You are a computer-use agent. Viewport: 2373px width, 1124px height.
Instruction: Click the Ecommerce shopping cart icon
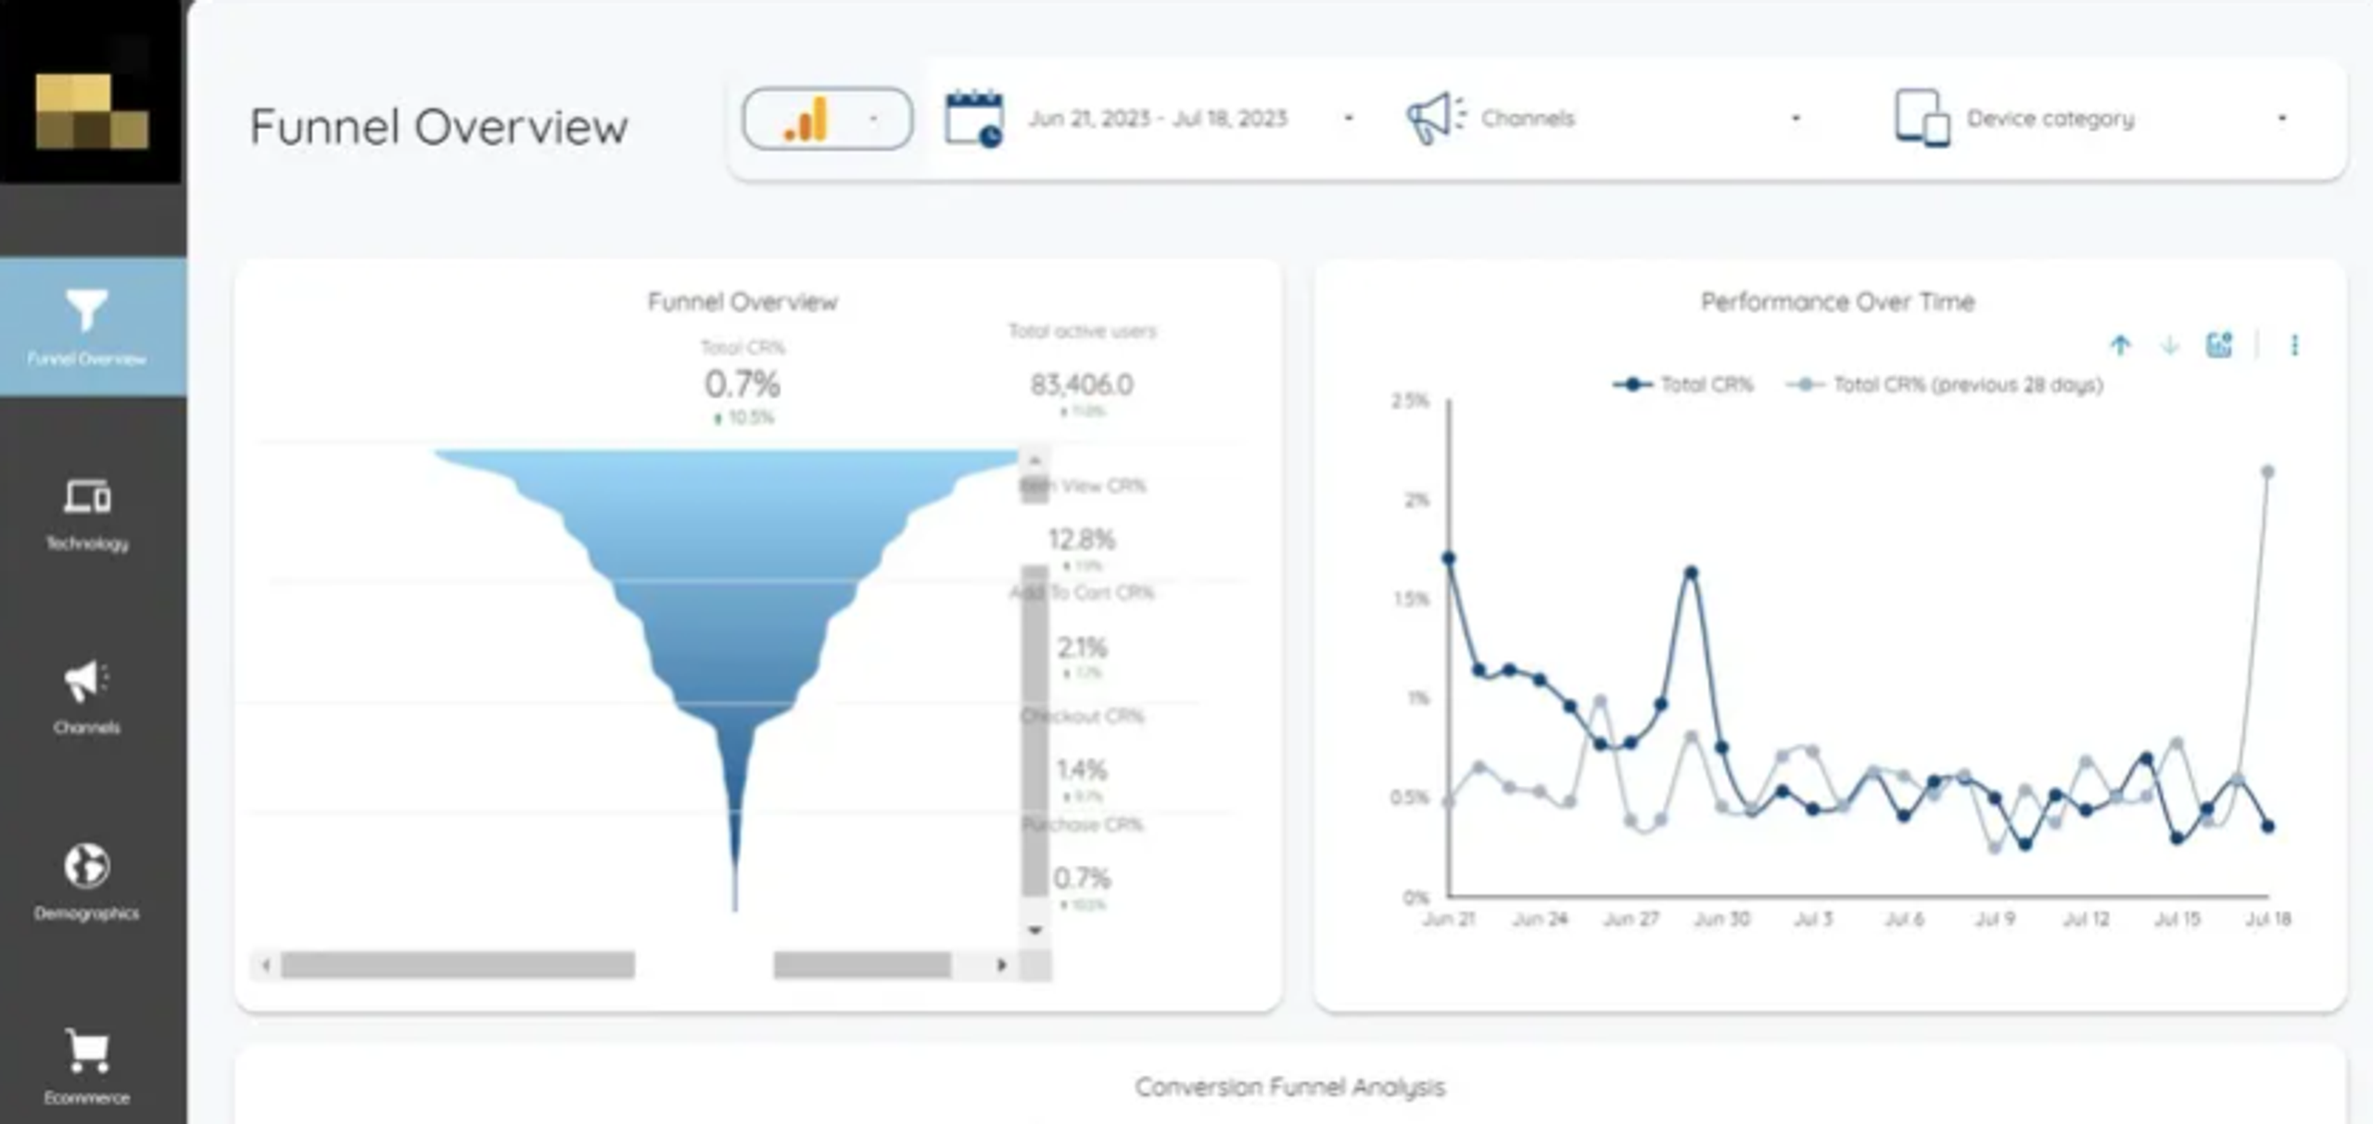point(87,1050)
